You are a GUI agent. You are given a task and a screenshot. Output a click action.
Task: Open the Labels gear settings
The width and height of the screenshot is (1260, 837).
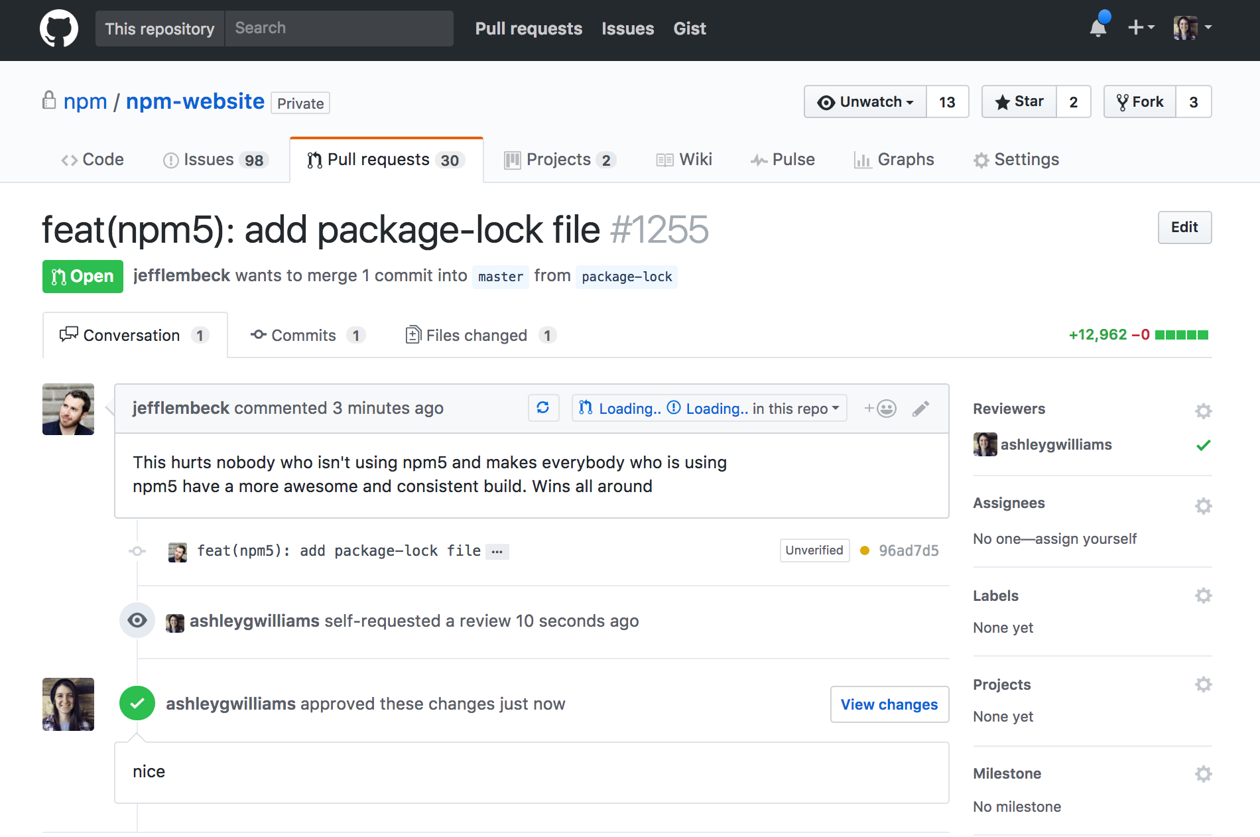click(1203, 596)
